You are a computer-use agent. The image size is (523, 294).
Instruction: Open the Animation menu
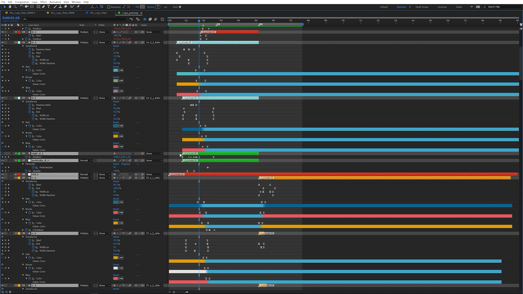click(55, 2)
